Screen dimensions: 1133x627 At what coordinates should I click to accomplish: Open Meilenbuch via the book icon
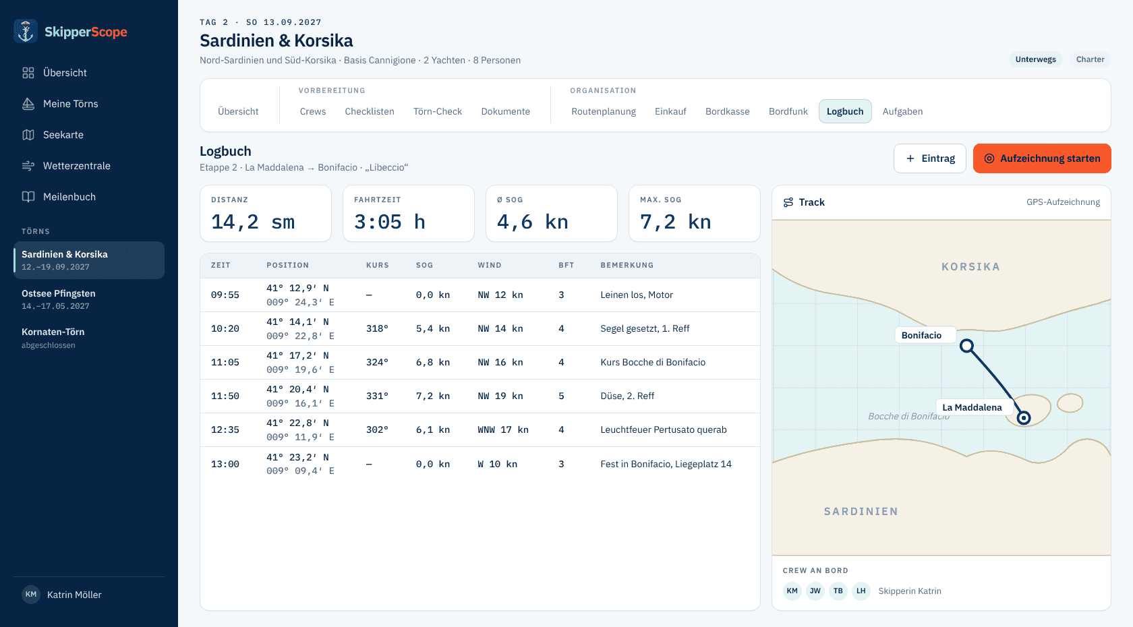pyautogui.click(x=28, y=197)
